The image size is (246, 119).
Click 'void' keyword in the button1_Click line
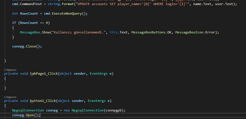[x=24, y=101]
